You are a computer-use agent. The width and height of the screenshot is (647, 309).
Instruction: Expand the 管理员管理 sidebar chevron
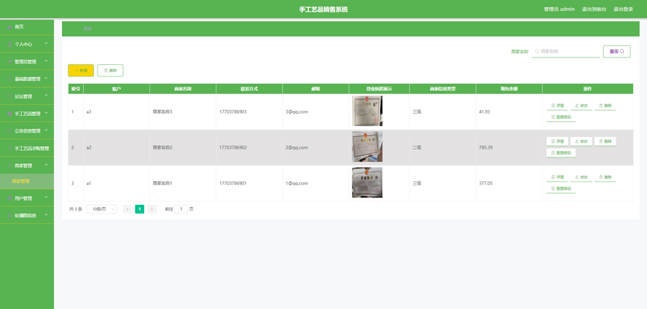(x=46, y=61)
